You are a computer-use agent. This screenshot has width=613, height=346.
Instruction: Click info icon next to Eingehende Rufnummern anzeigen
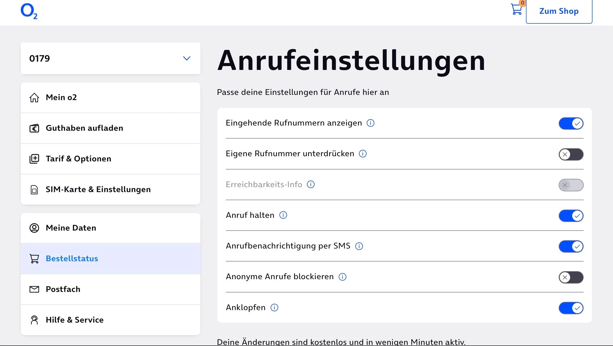370,123
